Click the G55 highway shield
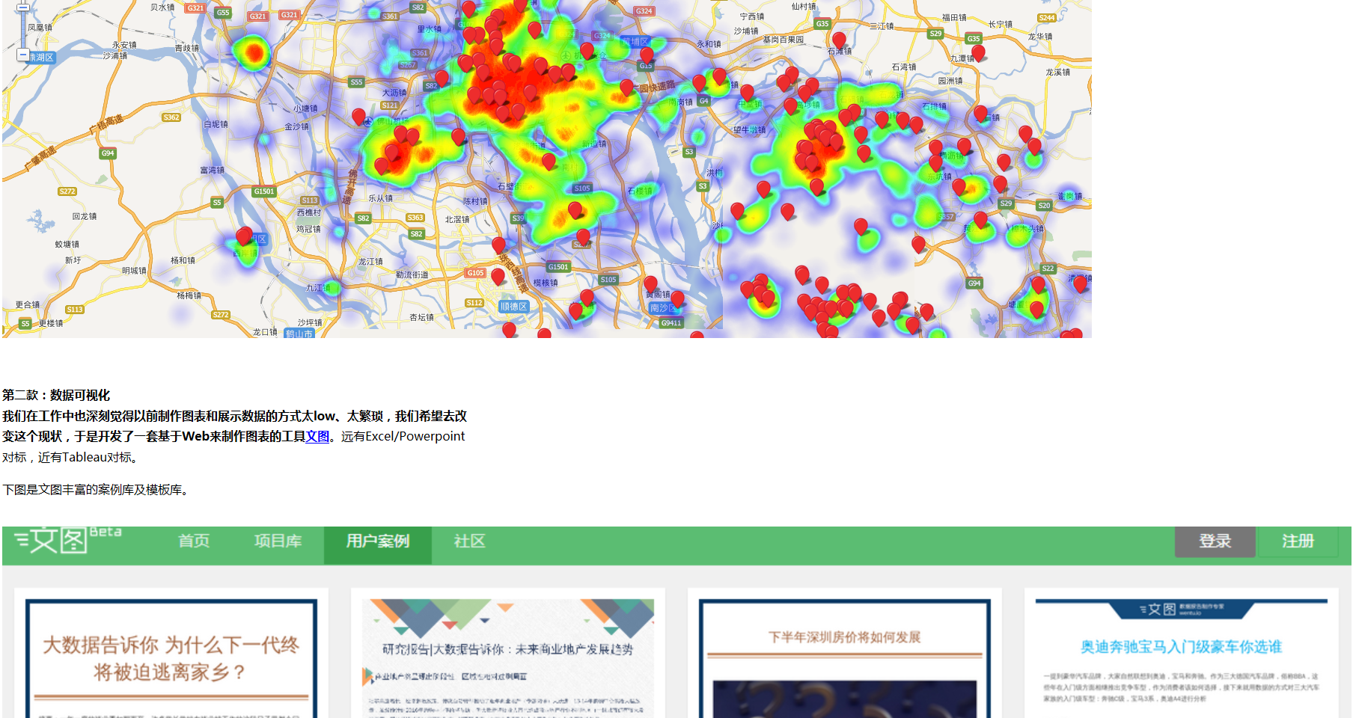The height and width of the screenshot is (718, 1353). (x=223, y=13)
